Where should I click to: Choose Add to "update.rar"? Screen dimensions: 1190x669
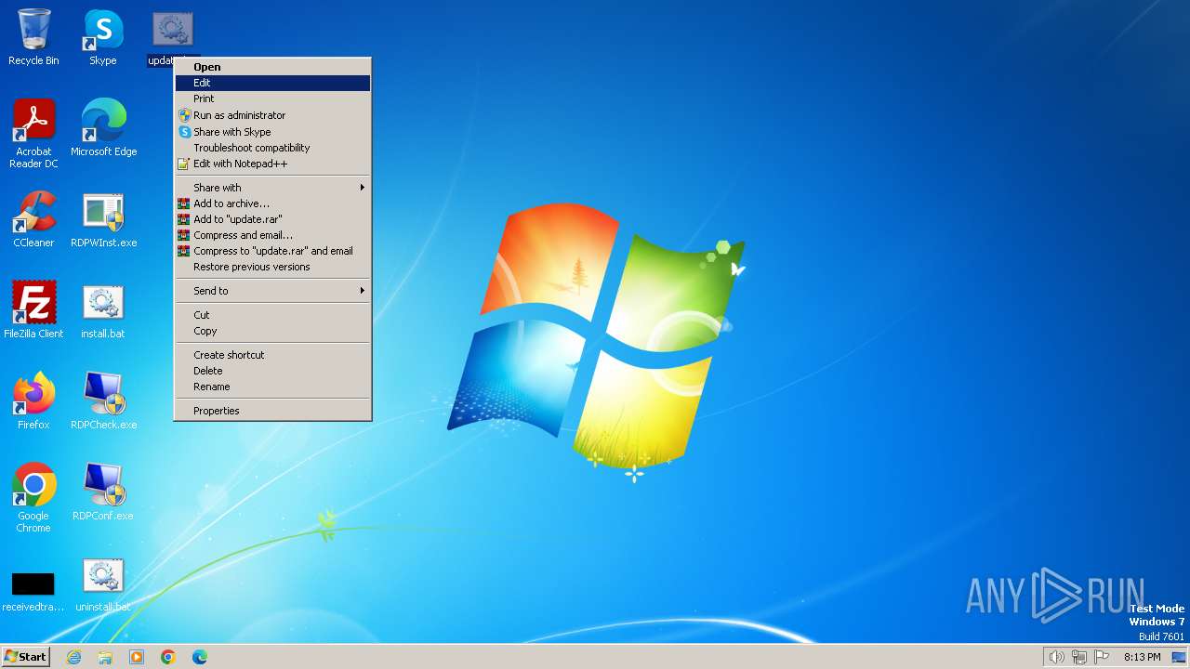272,219
